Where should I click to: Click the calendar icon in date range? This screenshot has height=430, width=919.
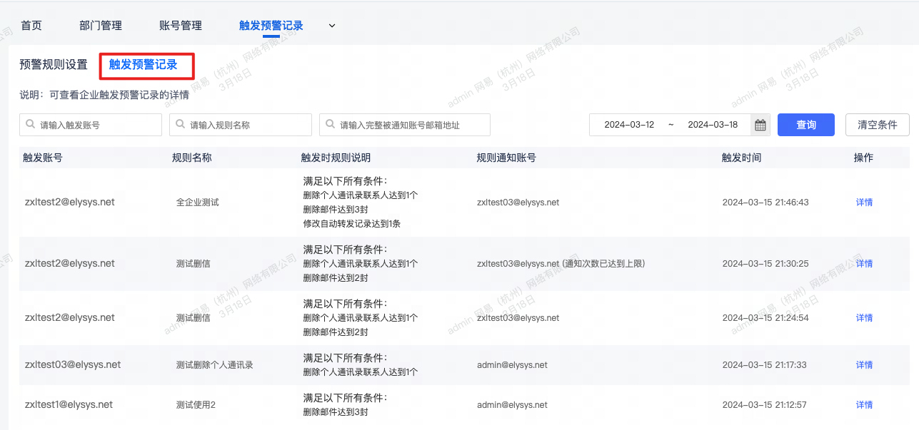pyautogui.click(x=760, y=125)
